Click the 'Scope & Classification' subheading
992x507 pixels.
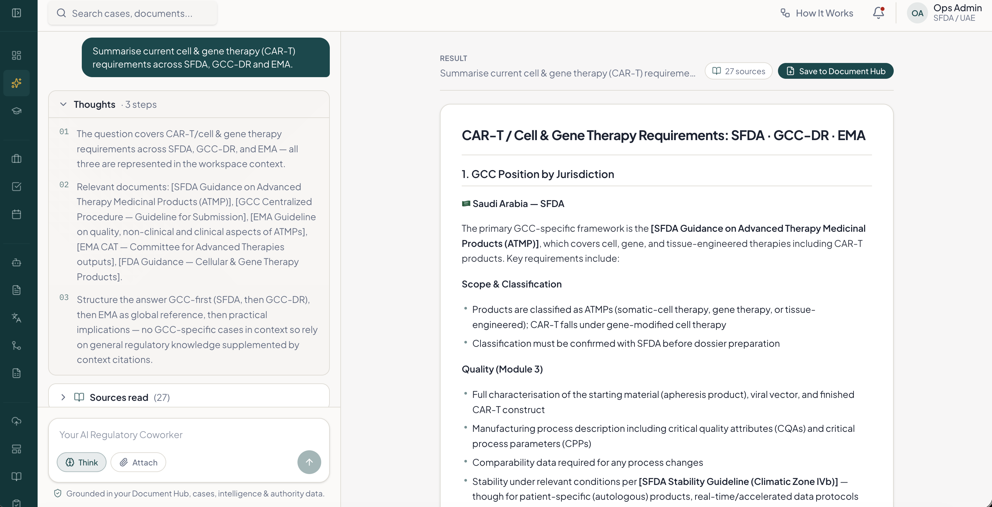click(511, 284)
